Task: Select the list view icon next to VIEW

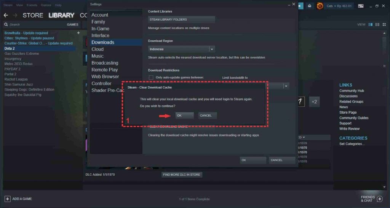Action: coord(377,25)
